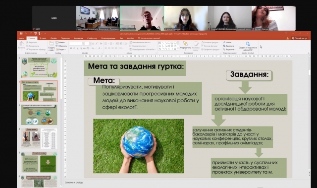
Task: Open the Макет (Layout) dropdown
Action: [60, 43]
